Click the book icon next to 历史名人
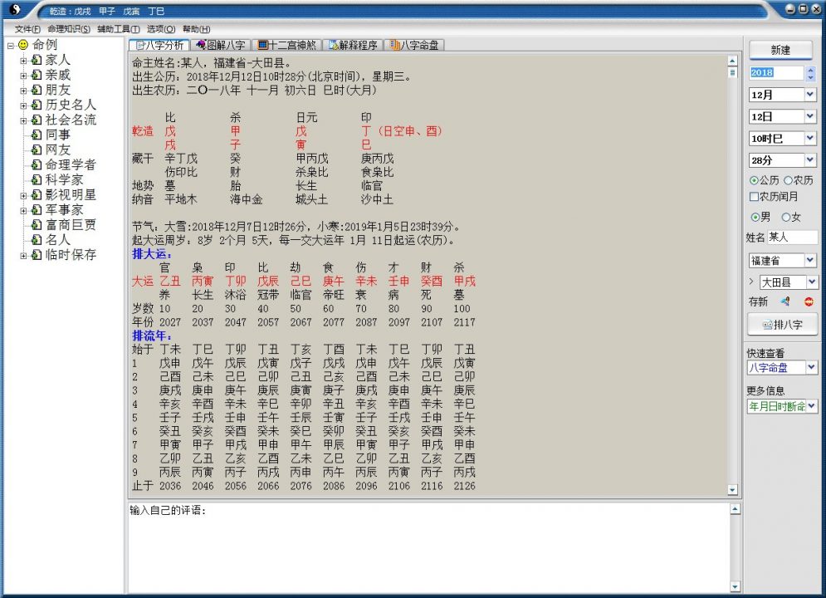Viewport: 826px width, 598px height. [x=36, y=104]
